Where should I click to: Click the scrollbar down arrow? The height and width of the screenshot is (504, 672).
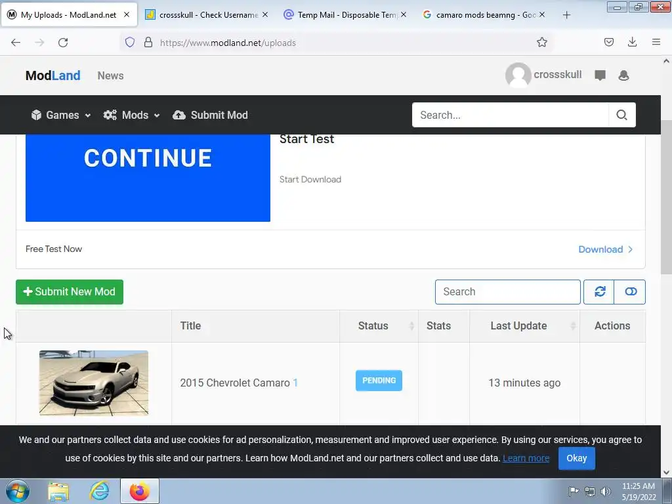click(x=666, y=472)
